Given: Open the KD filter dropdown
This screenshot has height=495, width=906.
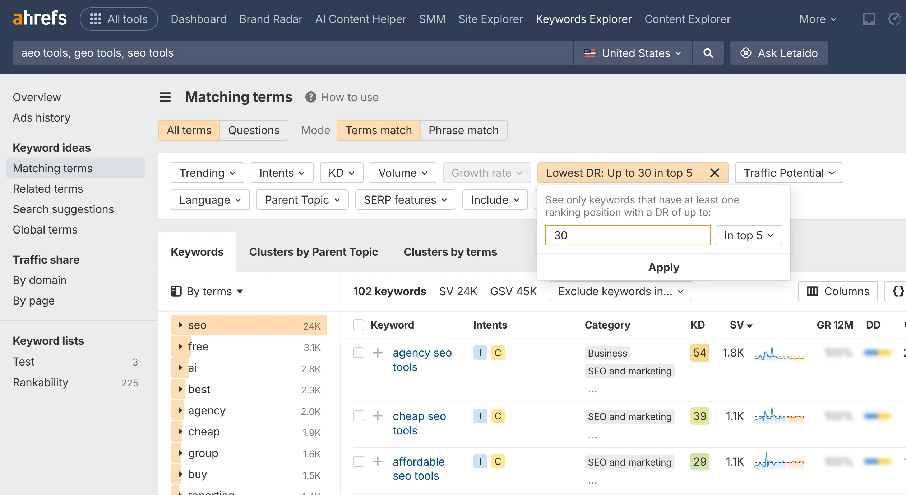Looking at the screenshot, I should click(341, 173).
